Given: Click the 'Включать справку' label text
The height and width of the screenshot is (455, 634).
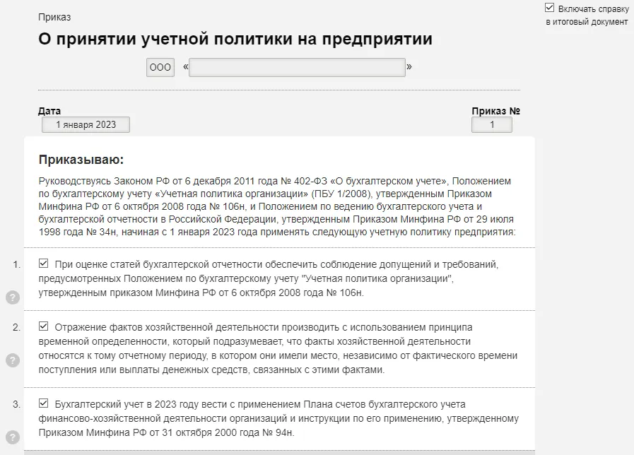Looking at the screenshot, I should (593, 9).
